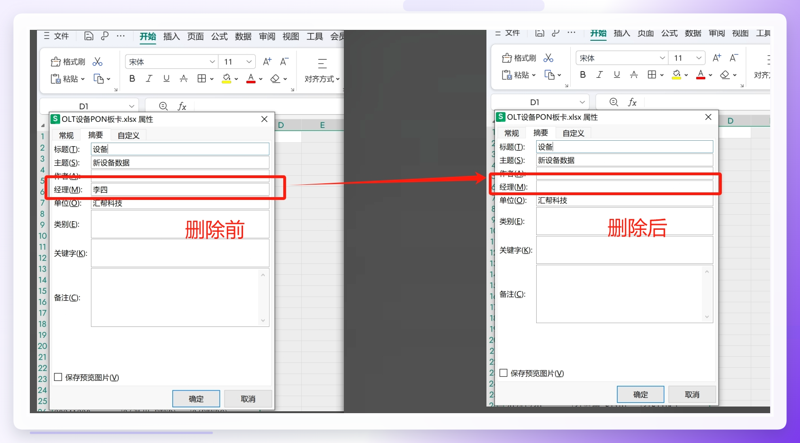800x443 pixels.
Task: Select row 25 header in left window
Action: tap(43, 401)
